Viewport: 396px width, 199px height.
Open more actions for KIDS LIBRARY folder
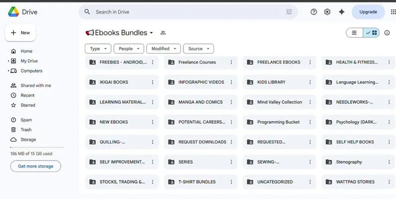point(310,82)
